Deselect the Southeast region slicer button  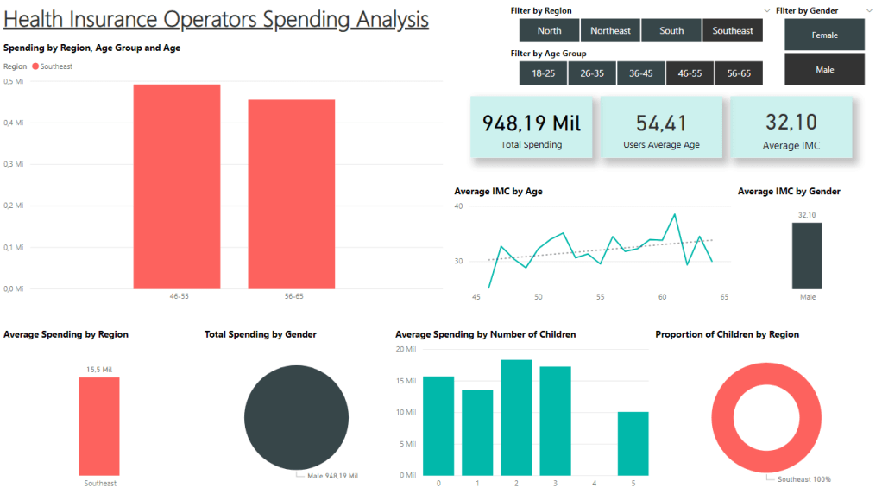733,31
